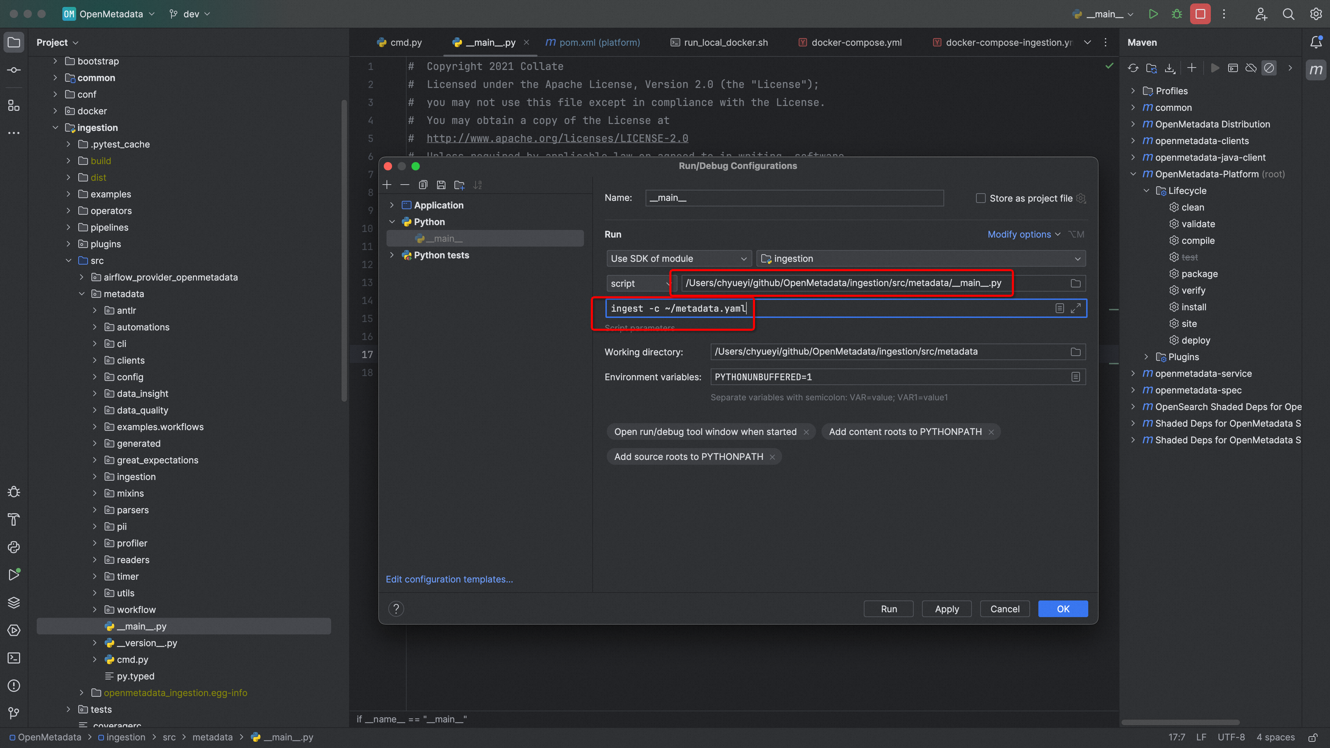Screen dimensions: 1330x748
Task: Switch to pom.xml (platform) tab
Action: (x=593, y=42)
